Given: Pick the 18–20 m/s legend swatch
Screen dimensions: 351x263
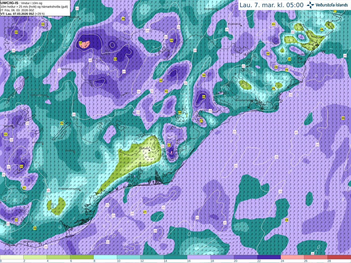Looking at the screenshot, I should pyautogui.click(x=222, y=257).
